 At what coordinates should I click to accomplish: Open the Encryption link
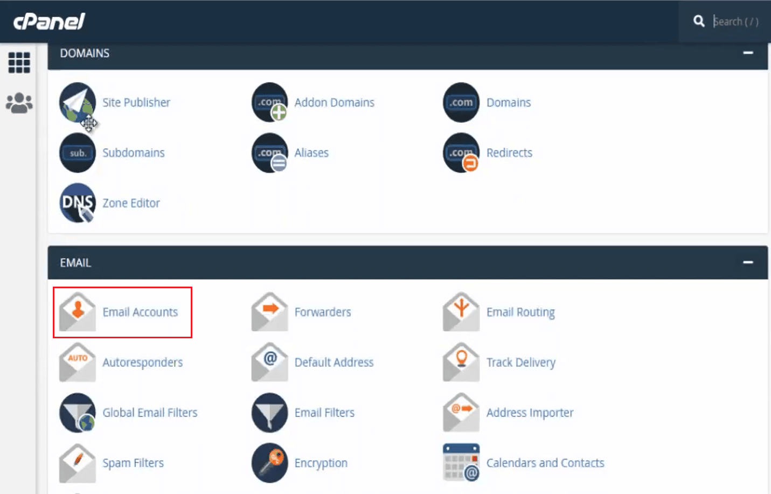tap(321, 463)
